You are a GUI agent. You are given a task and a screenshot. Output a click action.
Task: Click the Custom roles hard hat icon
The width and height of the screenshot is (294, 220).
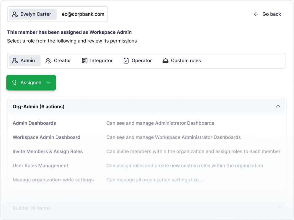(x=165, y=61)
